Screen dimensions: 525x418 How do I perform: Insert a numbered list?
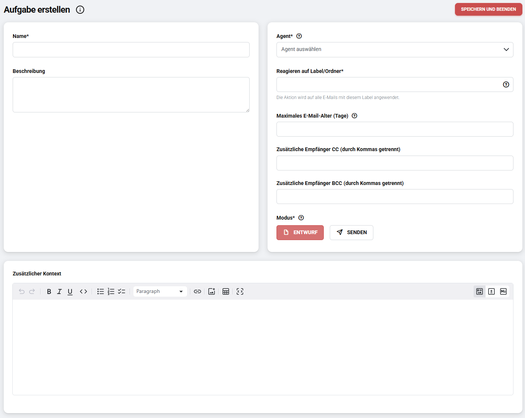[111, 291]
